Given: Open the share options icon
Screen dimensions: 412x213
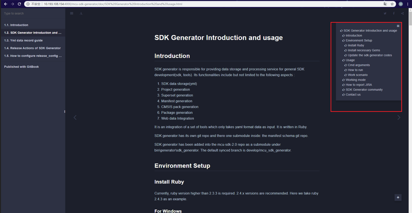Looking at the screenshot, I should pyautogui.click(x=403, y=14).
